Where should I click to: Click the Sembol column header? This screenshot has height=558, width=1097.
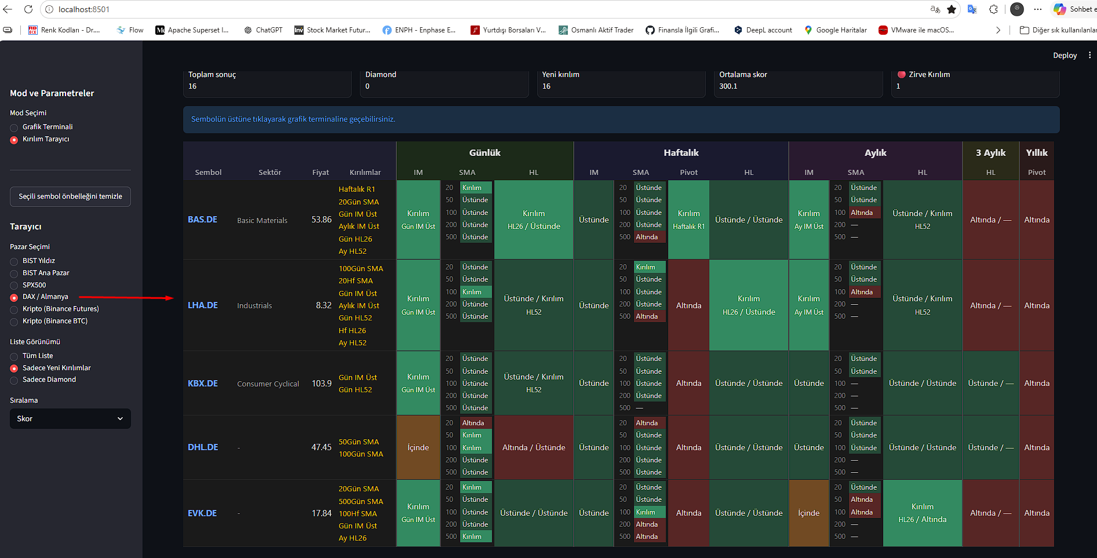(208, 173)
